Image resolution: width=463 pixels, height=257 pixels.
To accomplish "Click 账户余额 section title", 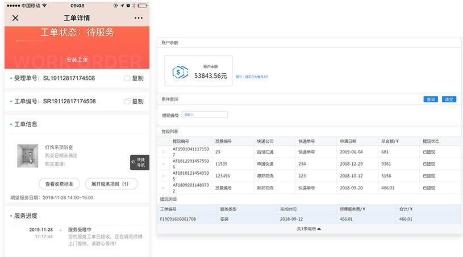I will click(x=170, y=43).
